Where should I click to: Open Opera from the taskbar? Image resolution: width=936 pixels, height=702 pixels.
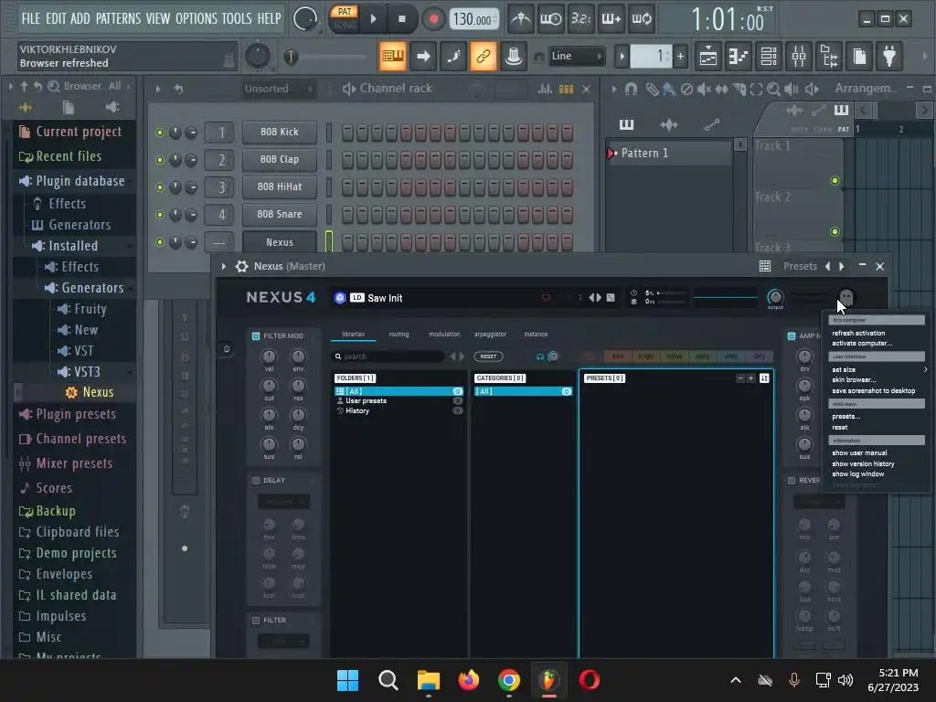(590, 680)
